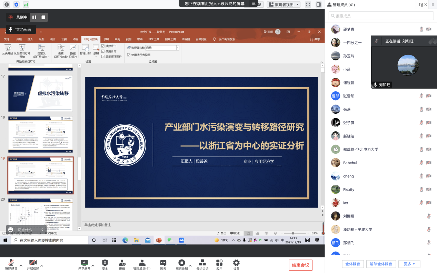Click the Share Screen (共享屏幕) icon
The height and width of the screenshot is (273, 437).
[84, 263]
